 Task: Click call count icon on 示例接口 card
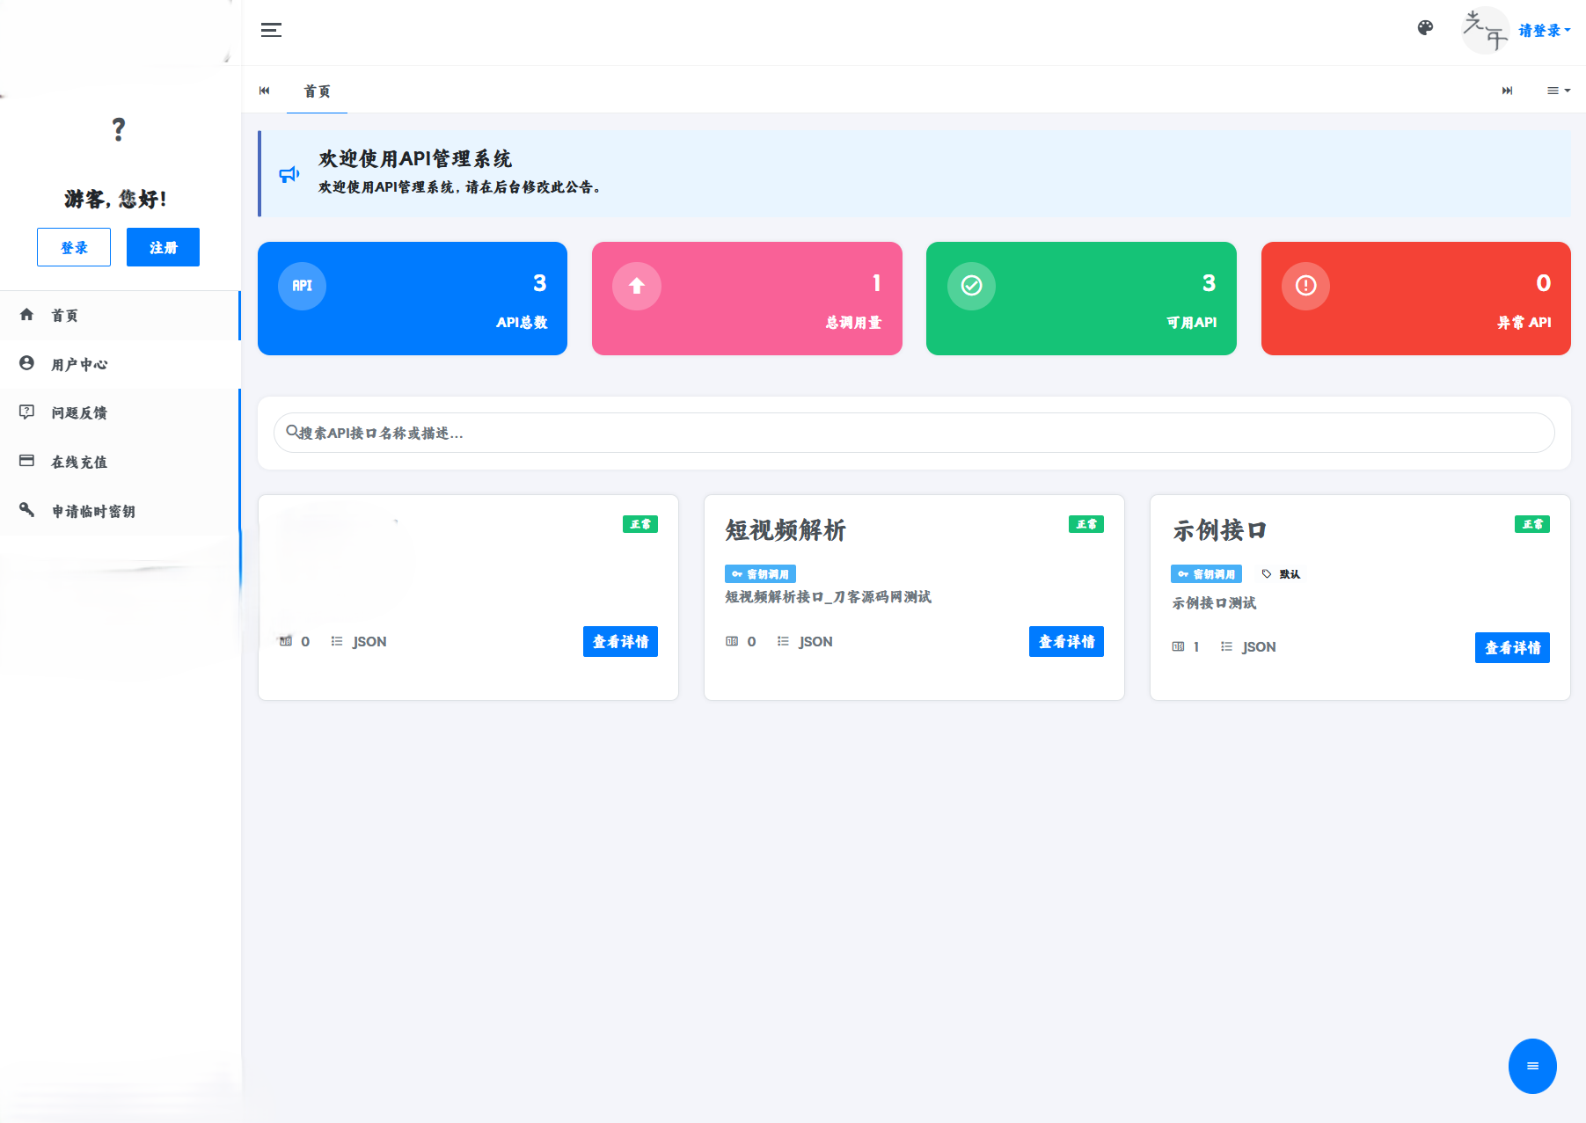pos(1178,646)
